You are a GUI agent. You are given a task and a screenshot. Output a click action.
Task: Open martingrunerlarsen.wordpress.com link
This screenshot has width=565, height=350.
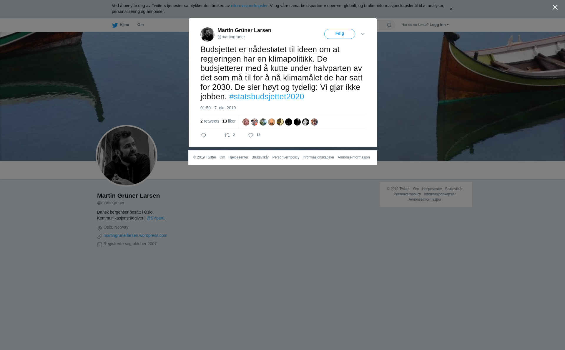135,235
